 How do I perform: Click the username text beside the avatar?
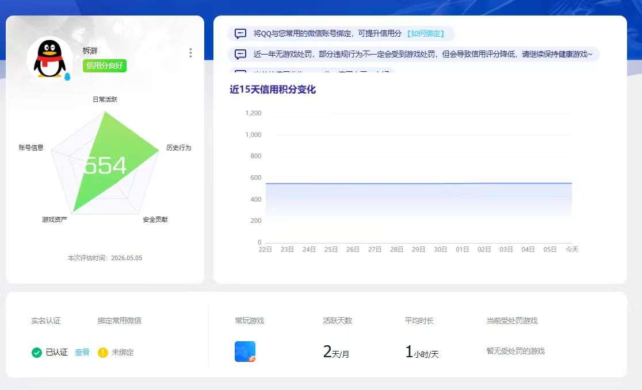click(90, 51)
